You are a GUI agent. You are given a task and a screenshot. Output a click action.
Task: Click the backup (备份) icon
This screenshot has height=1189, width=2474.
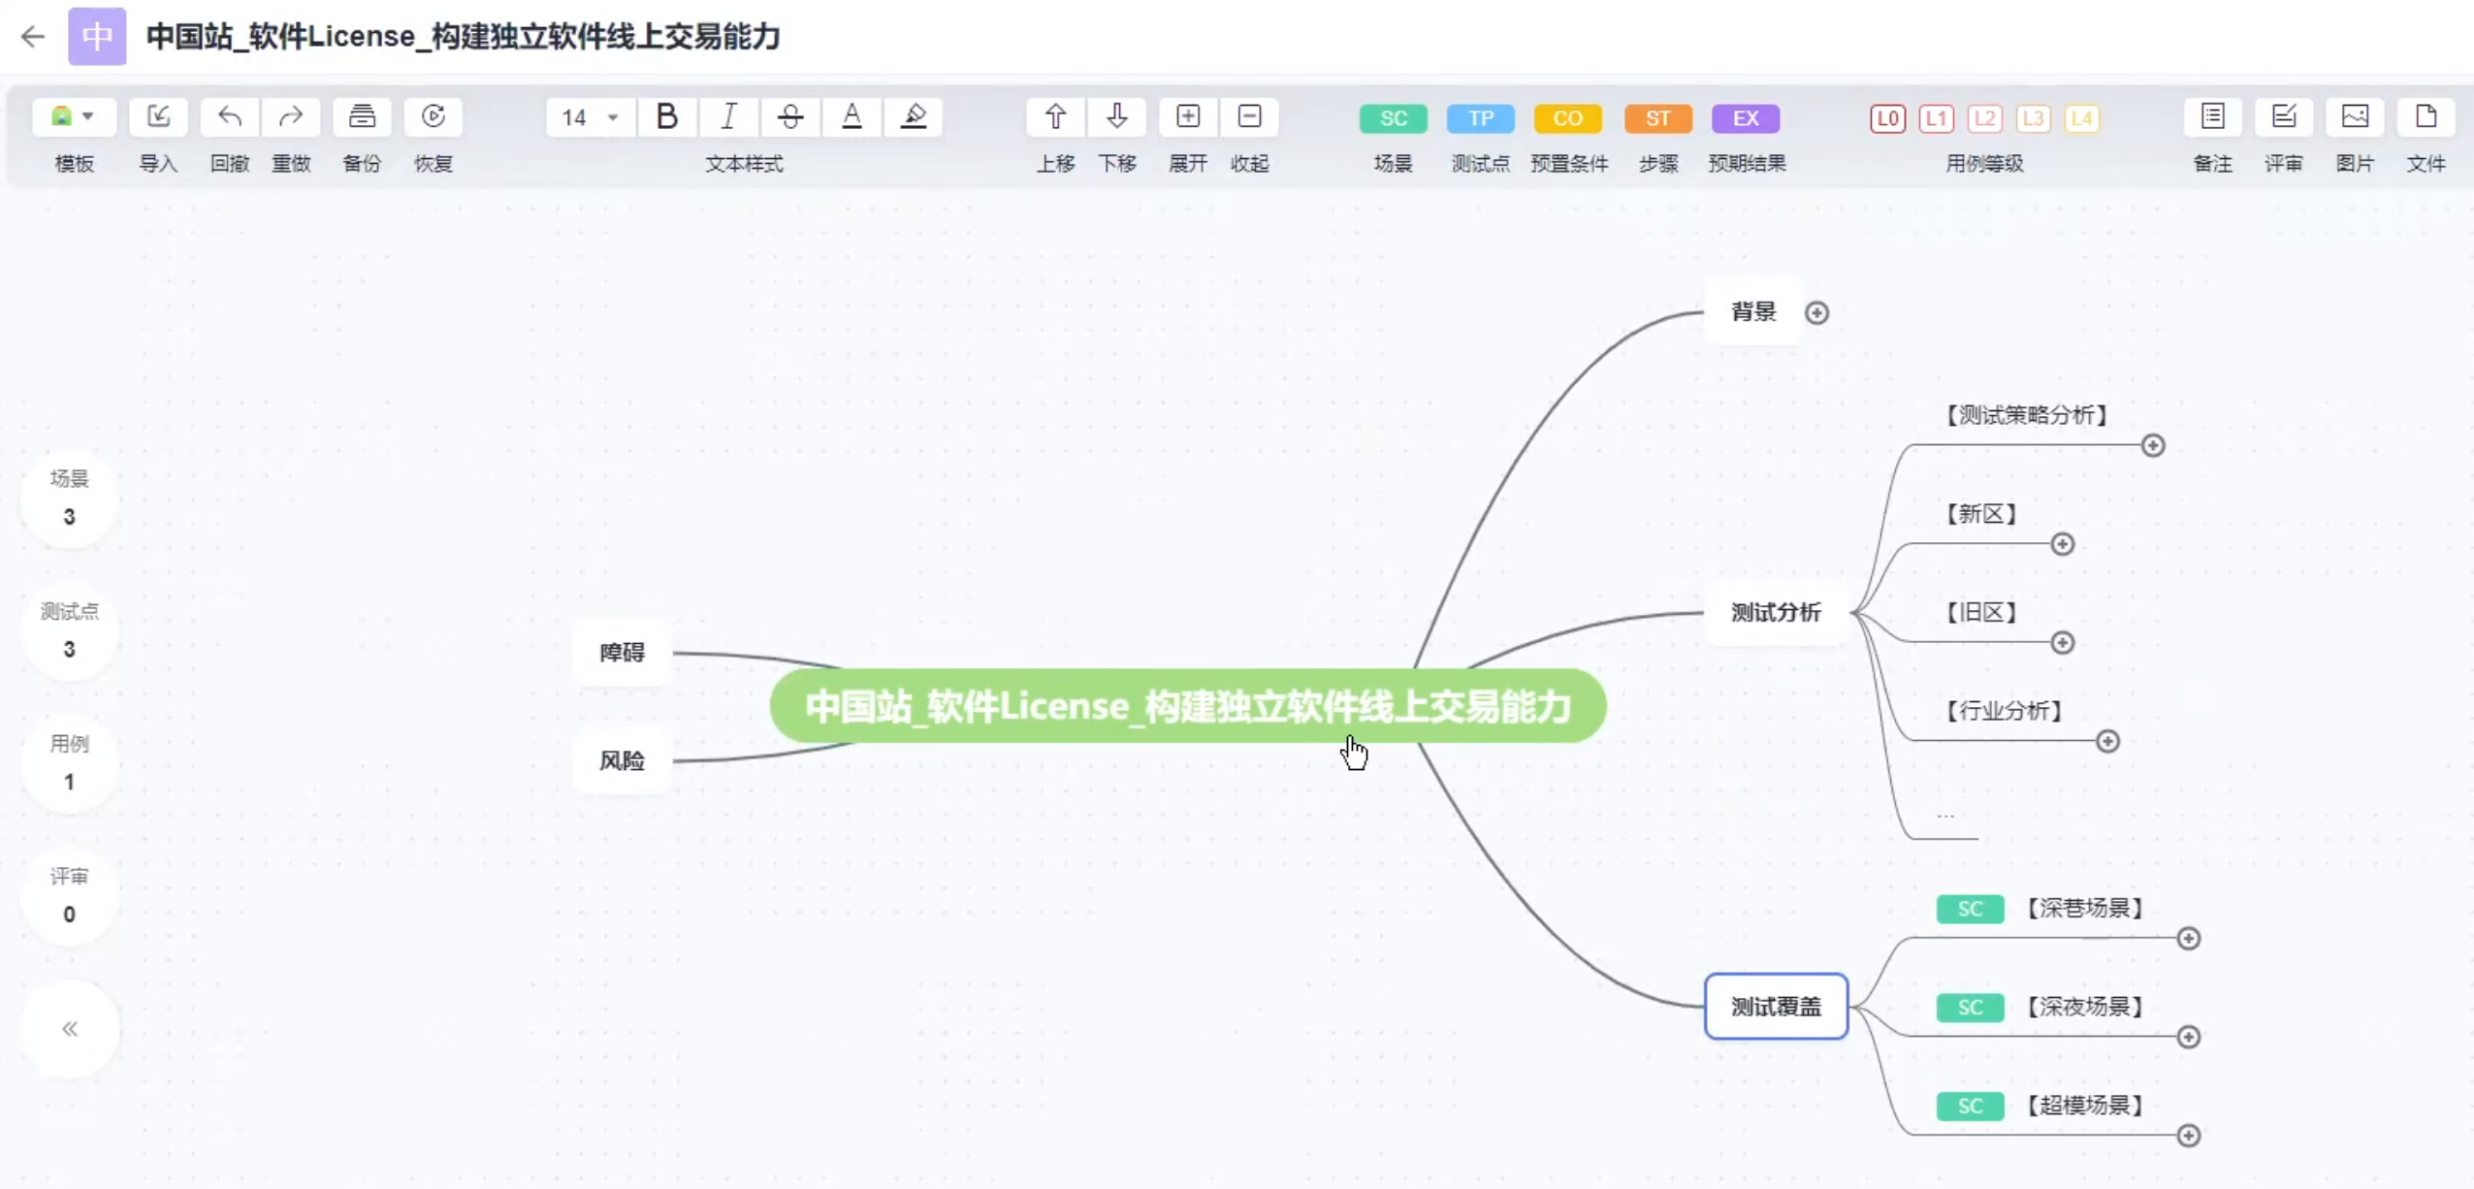[362, 117]
